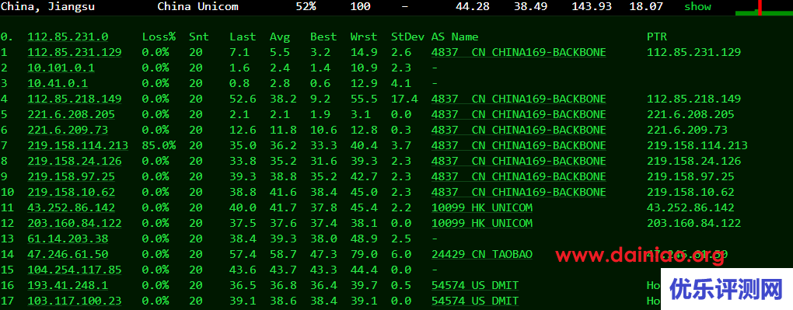Screen dimensions: 793x310
Task: Click the "show" link in the Jiangsu row
Action: 697,6
